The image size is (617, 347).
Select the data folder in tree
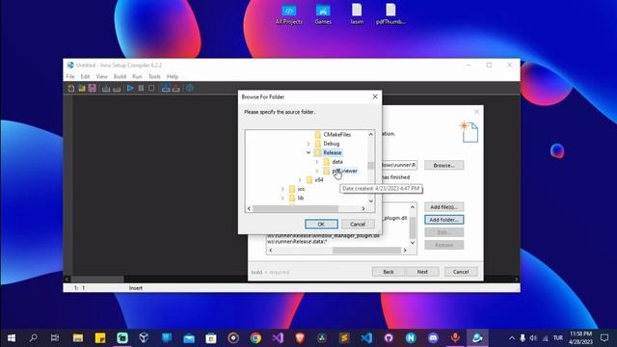click(x=337, y=162)
